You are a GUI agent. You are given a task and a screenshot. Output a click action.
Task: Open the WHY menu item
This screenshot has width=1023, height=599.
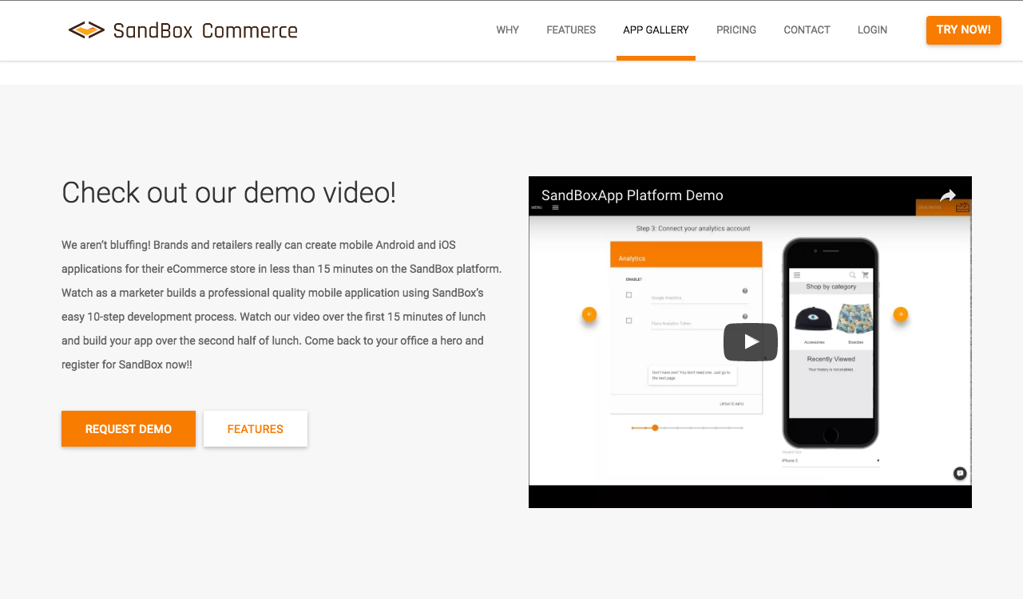[508, 30]
